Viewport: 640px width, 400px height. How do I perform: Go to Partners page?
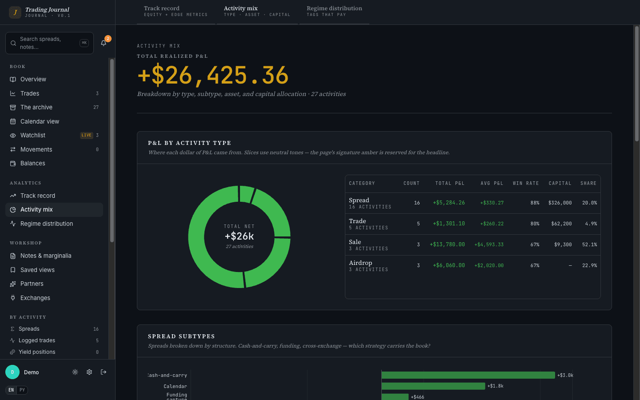54,284
